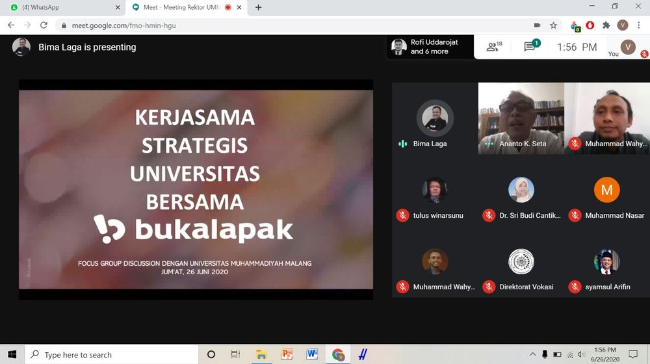Viewport: 650px width, 364px height.
Task: Click the muted mic icon beside syamsul Arifin
Action: [x=575, y=287]
